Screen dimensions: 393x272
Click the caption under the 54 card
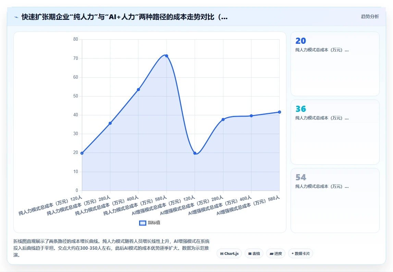coord(322,186)
